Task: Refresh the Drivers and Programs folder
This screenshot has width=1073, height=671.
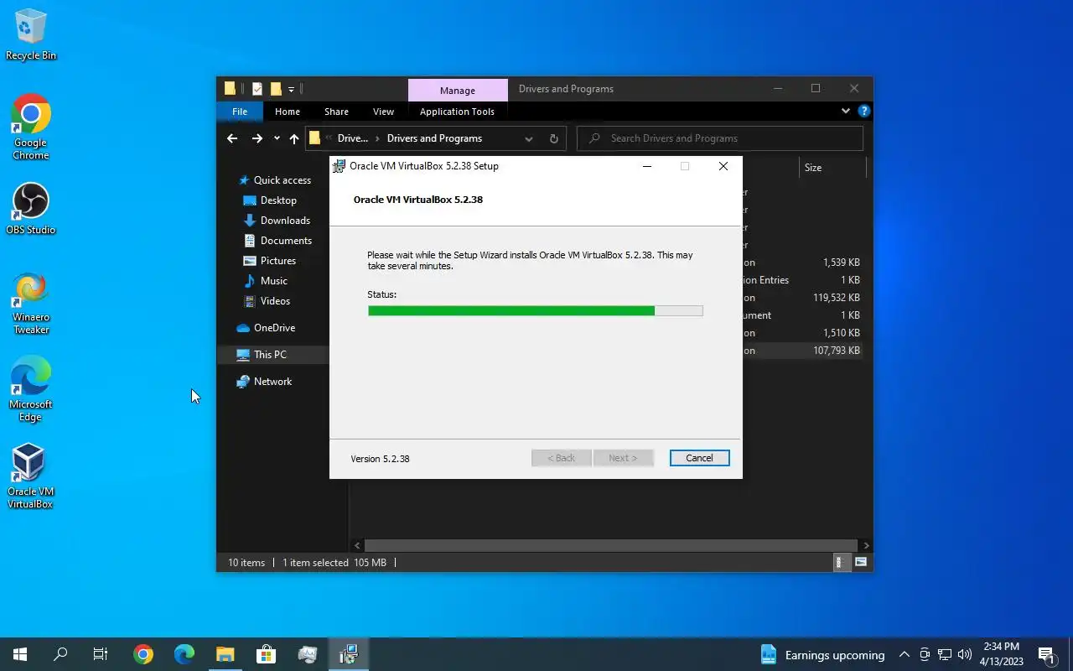Action: [553, 138]
